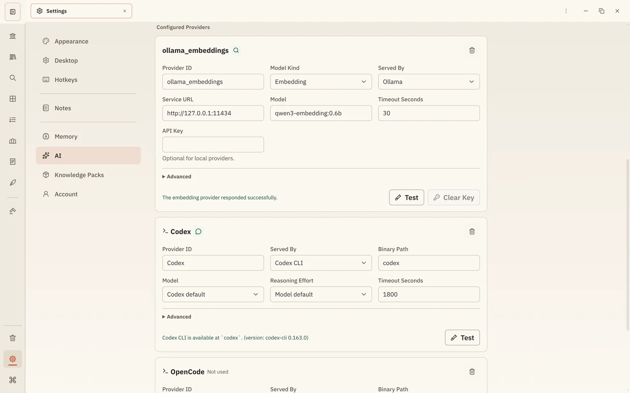Screen dimensions: 630x393
Task: Click the settings gear icon in the sidebar
Action: coord(13,359)
